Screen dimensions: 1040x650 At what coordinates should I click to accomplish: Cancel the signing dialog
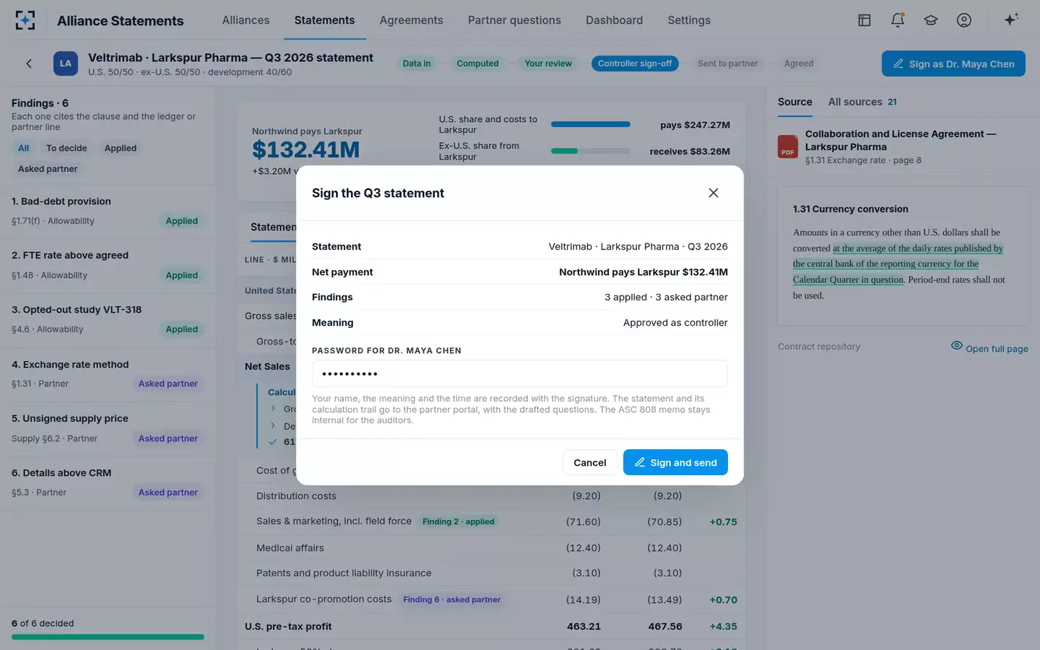tap(590, 462)
